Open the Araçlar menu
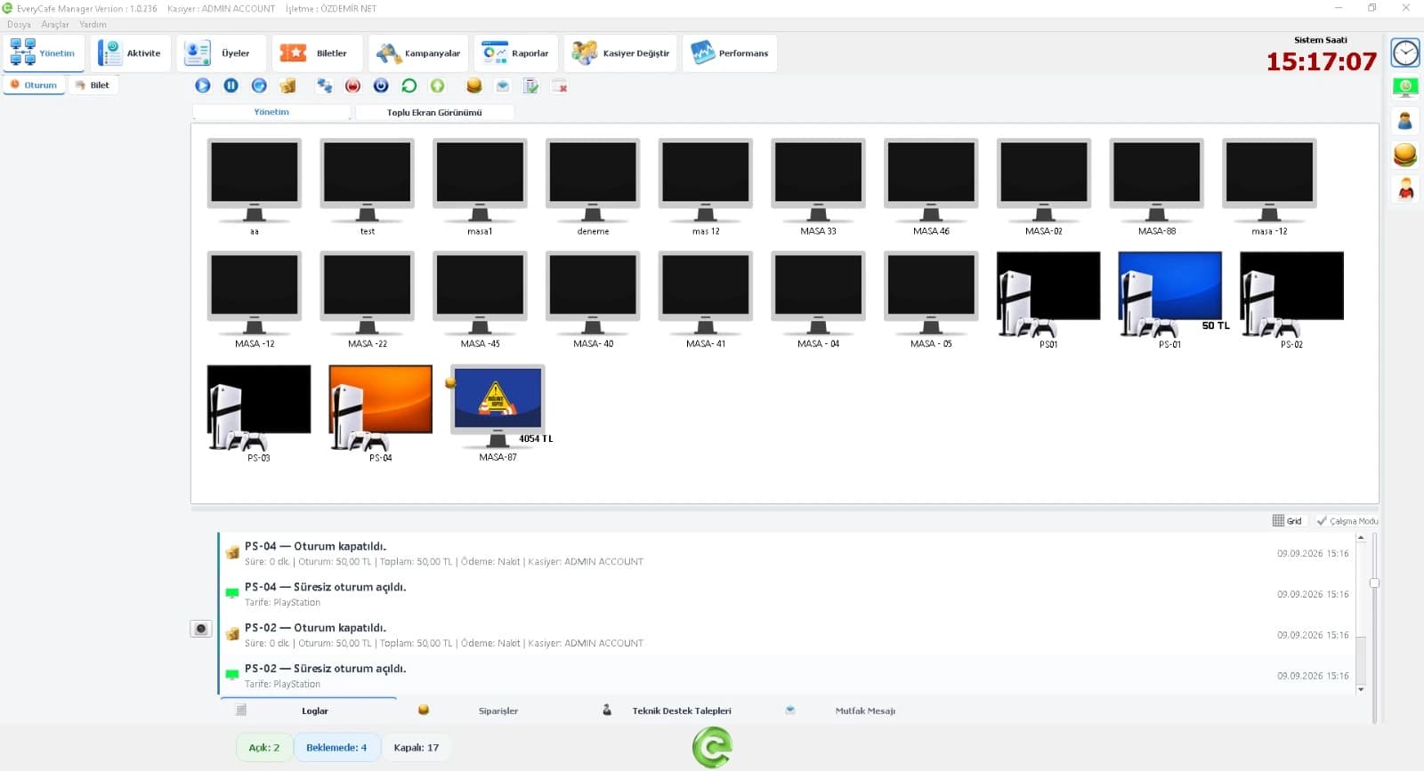This screenshot has width=1424, height=771. pos(55,24)
